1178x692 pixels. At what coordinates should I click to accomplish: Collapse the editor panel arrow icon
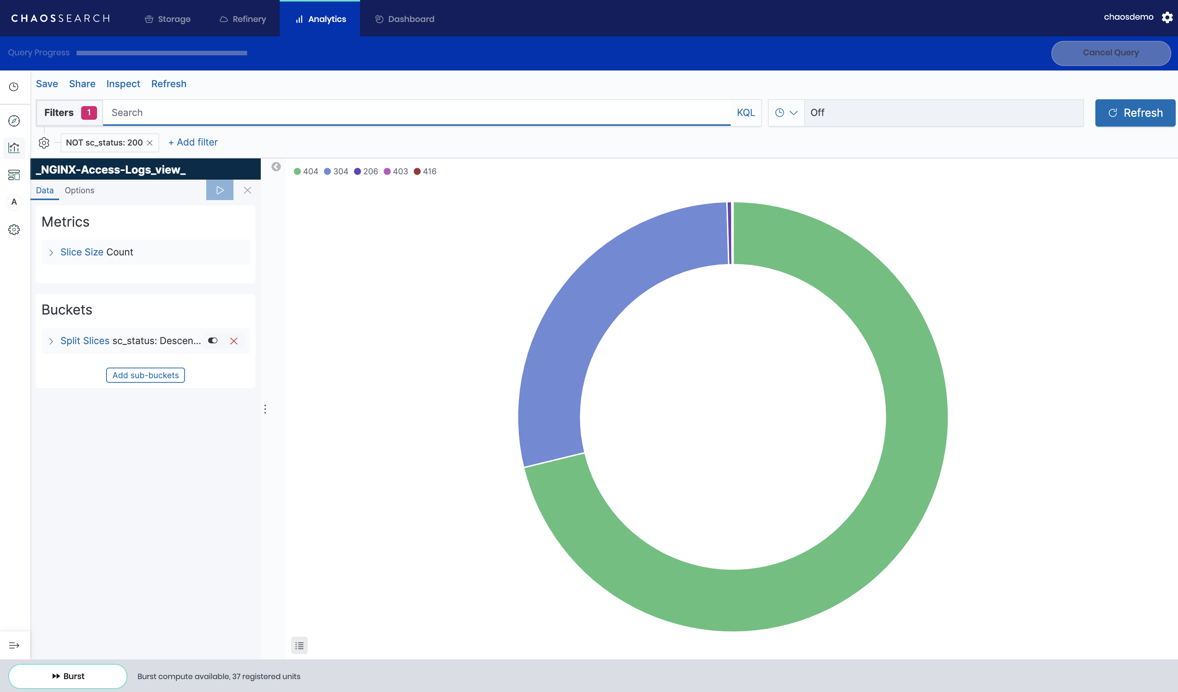(276, 167)
